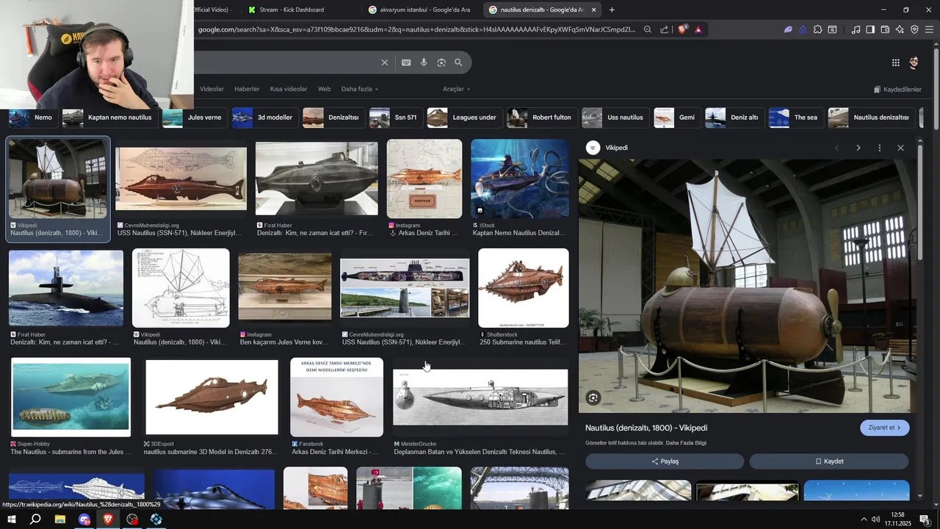Open the Nautilus (denizaltı, 1800) - Vikipedi title link
The width and height of the screenshot is (940, 529).
pyautogui.click(x=646, y=428)
